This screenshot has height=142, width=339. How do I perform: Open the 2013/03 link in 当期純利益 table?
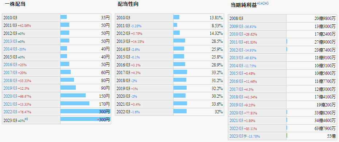236,58
